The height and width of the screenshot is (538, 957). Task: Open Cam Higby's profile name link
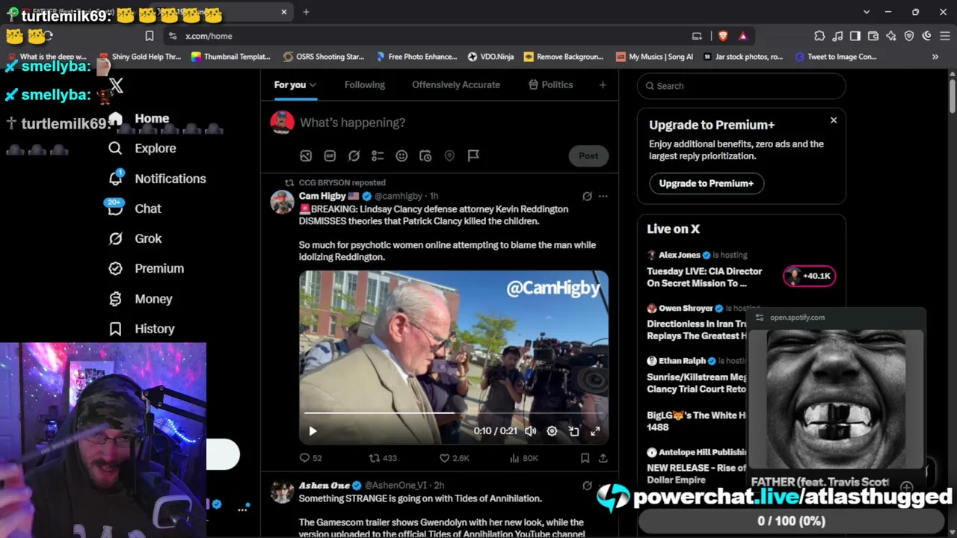point(322,196)
